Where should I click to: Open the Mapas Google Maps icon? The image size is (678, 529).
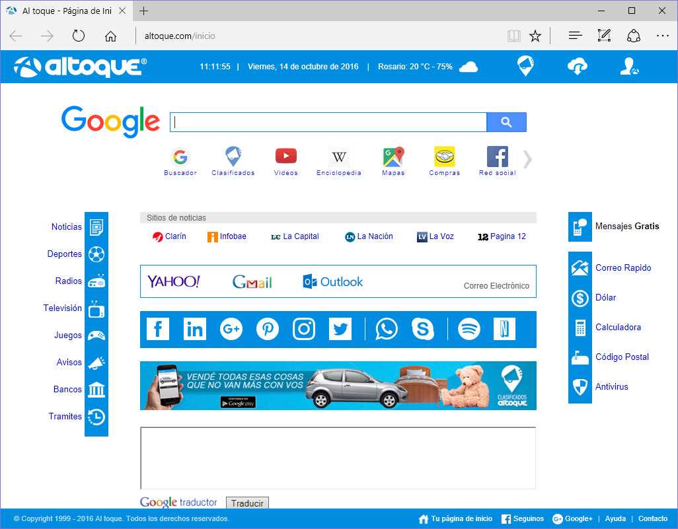393,157
